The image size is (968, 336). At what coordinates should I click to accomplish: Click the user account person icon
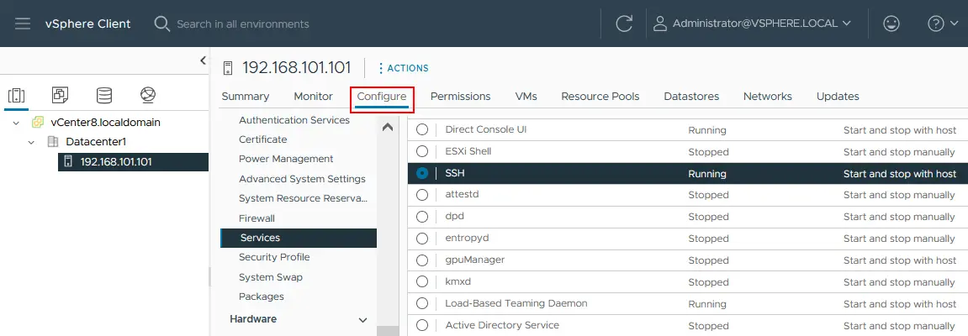660,24
